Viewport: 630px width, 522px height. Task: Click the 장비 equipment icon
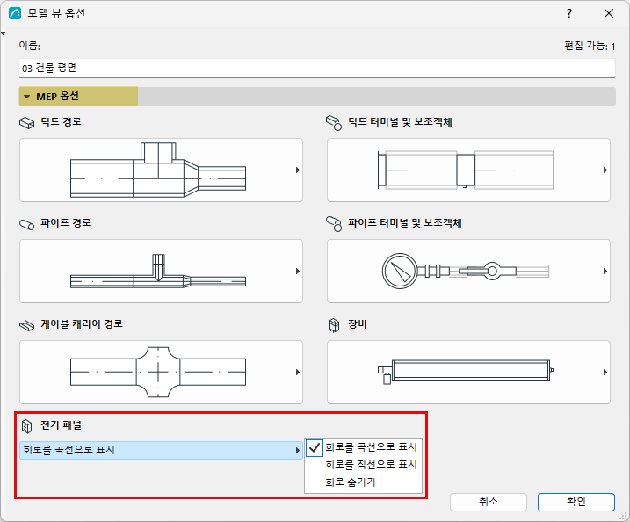334,325
